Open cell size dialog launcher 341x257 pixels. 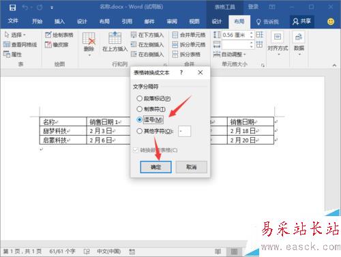263,65
